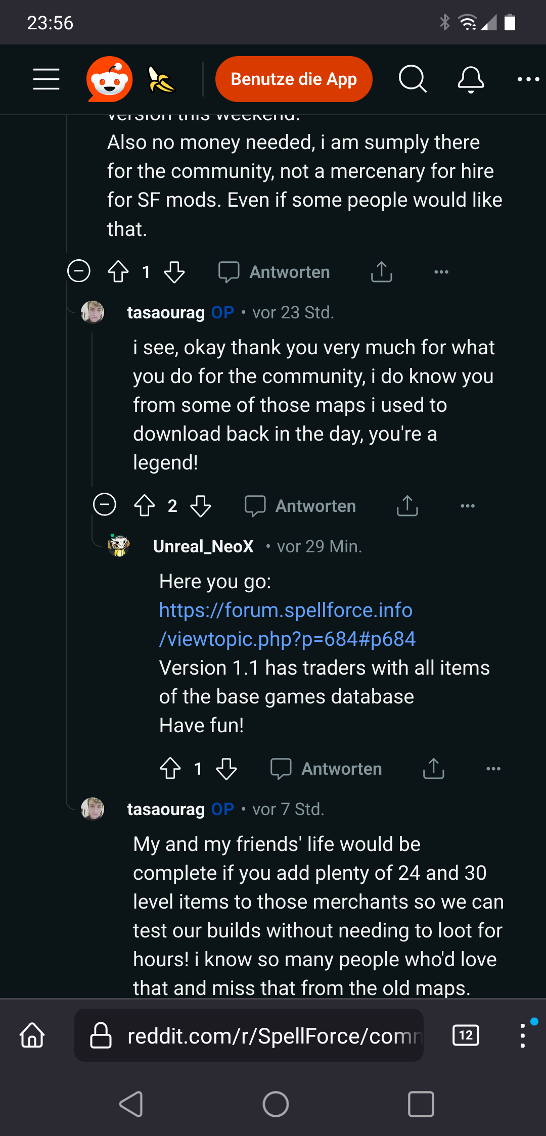Collapse tasaourag's 'you're a legend' comment thread
This screenshot has width=546, height=1136.
click(x=105, y=504)
